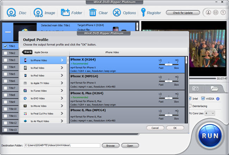The height and width of the screenshot is (155, 229).
Task: Collapse the title entry with the minus icon
Action: 8,32
